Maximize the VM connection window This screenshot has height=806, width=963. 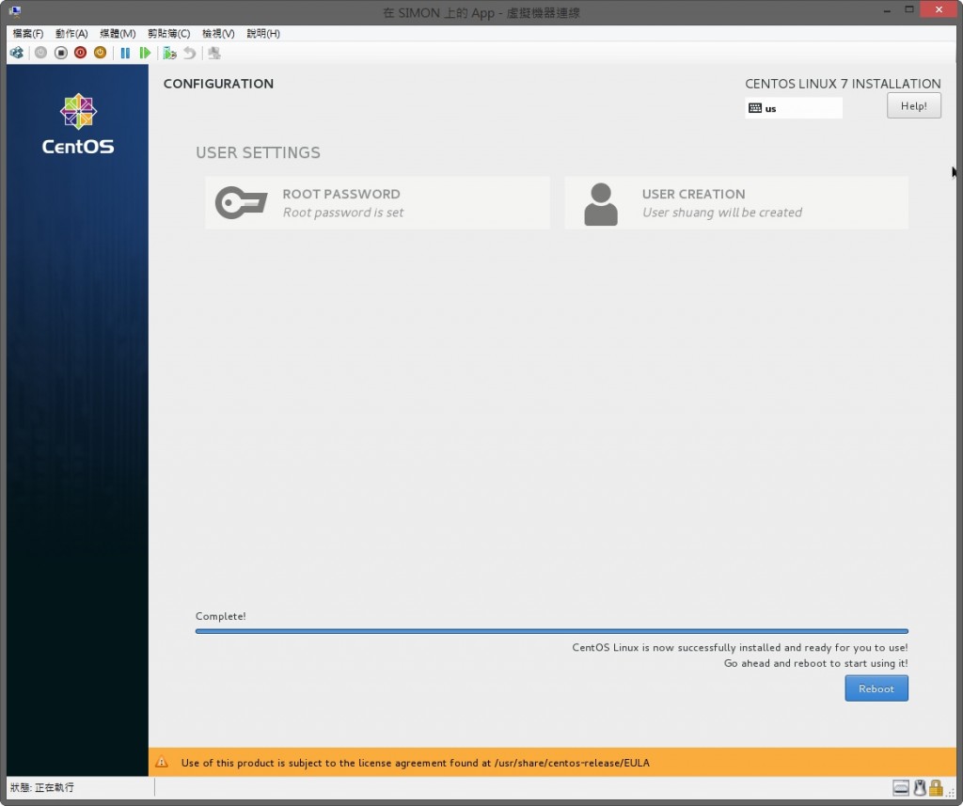909,9
